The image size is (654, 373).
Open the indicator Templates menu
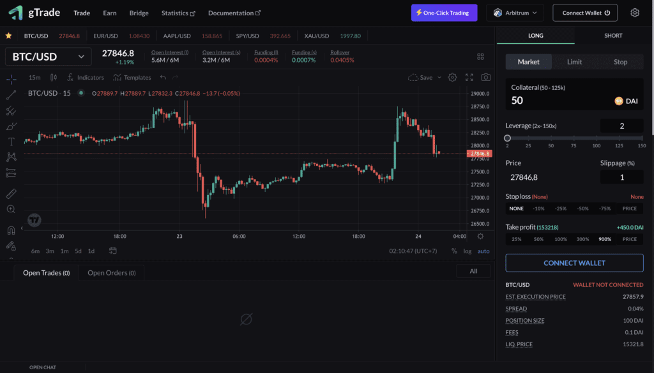[132, 77]
